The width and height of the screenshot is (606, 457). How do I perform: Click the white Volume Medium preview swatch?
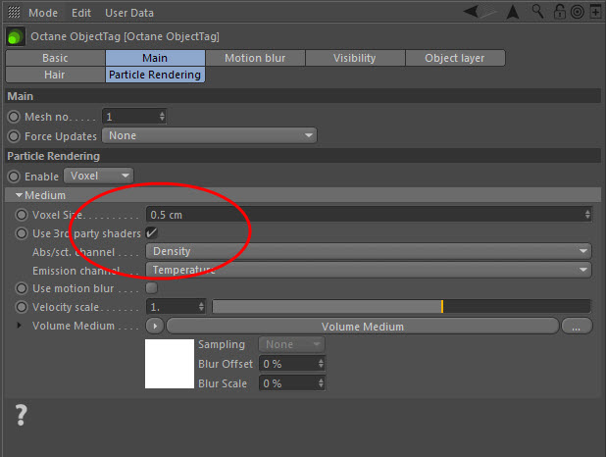[170, 364]
